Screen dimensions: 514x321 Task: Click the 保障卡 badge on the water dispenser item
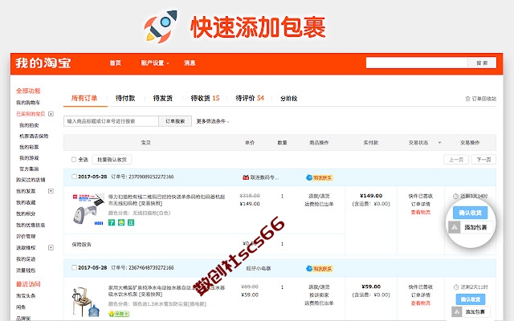click(x=119, y=314)
